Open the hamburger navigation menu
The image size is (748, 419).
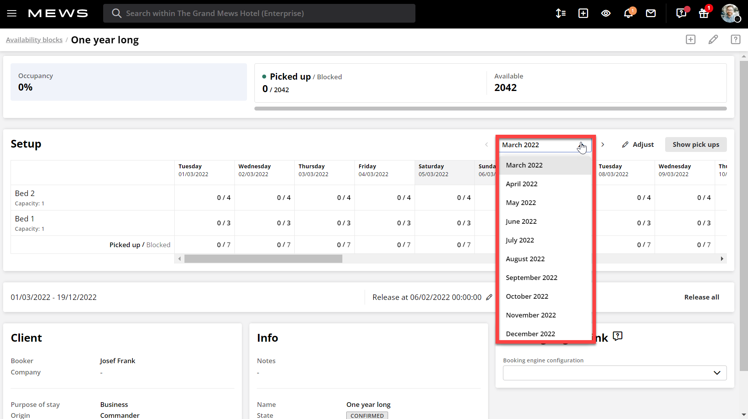12,13
